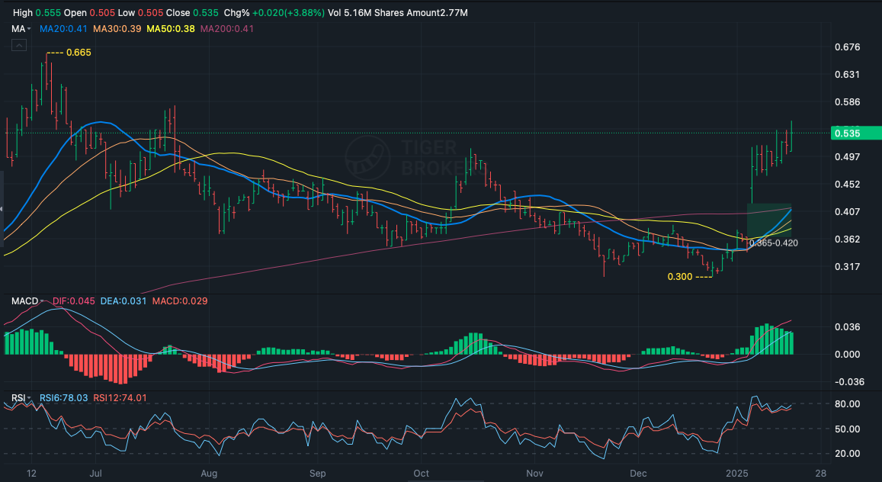
Task: Select the MA200:0.41 legend label
Action: click(x=229, y=29)
